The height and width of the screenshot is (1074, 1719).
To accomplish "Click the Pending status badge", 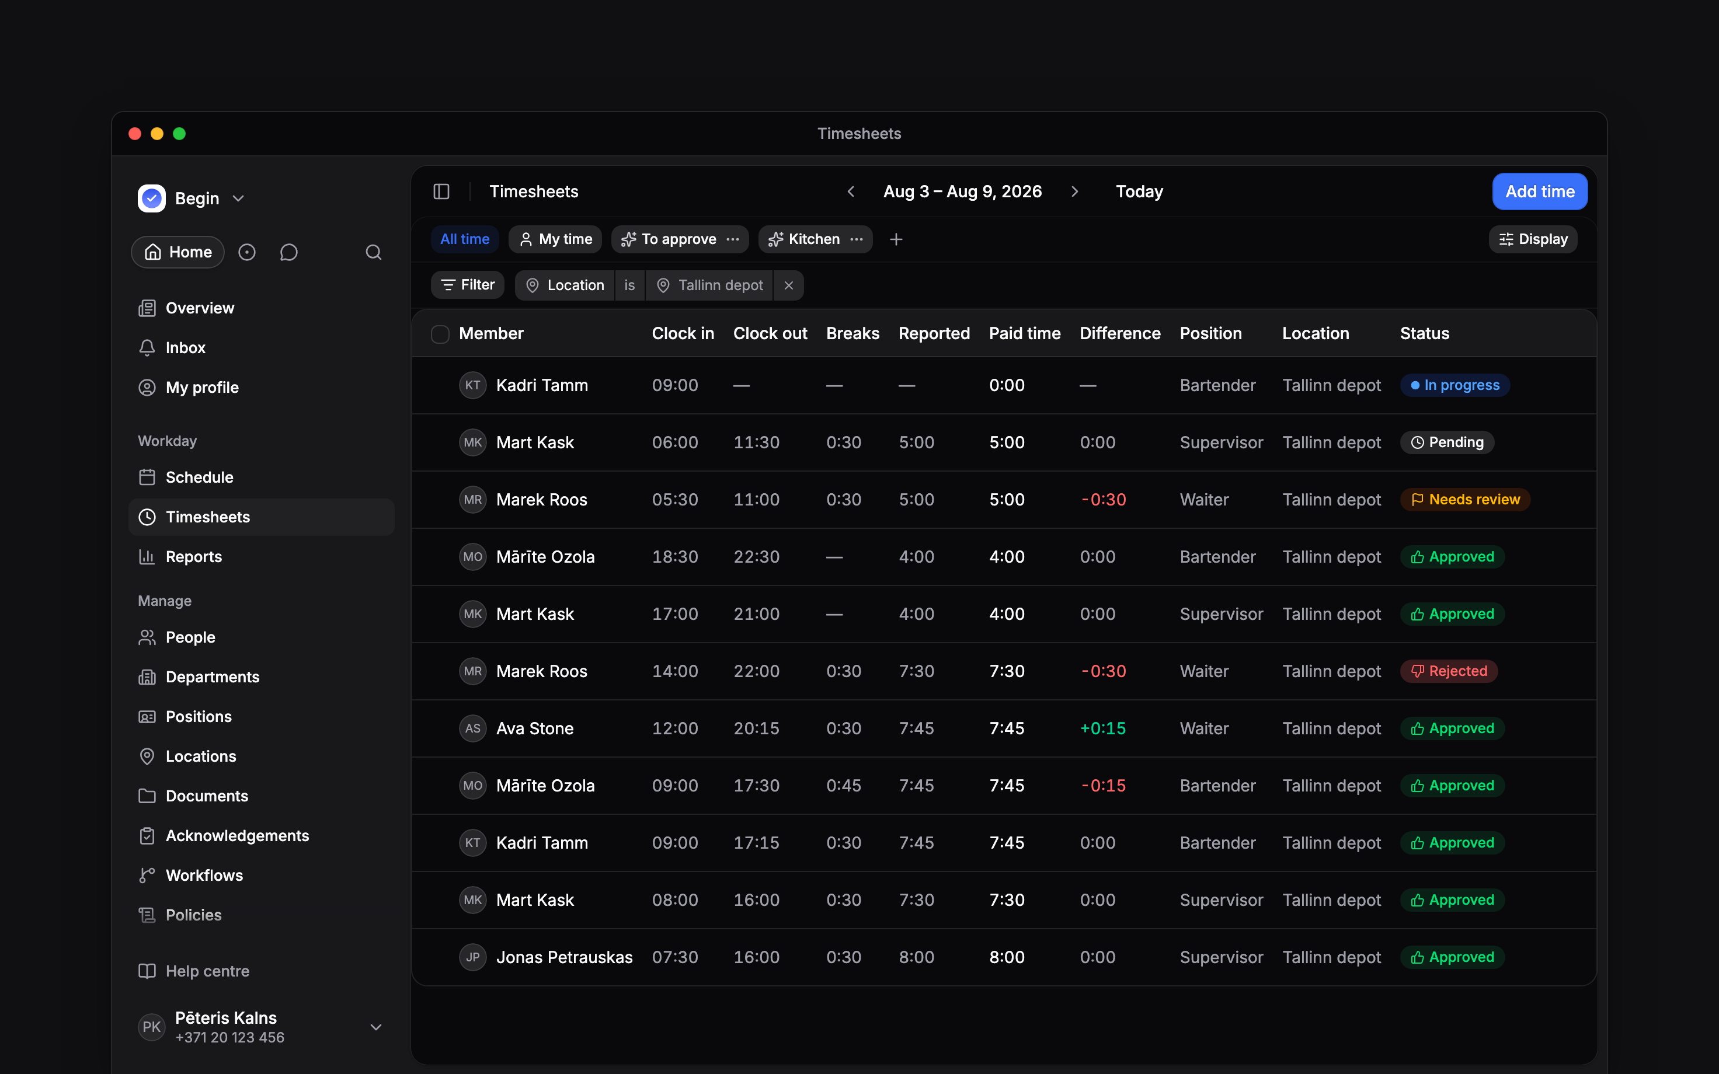I will click(x=1447, y=442).
